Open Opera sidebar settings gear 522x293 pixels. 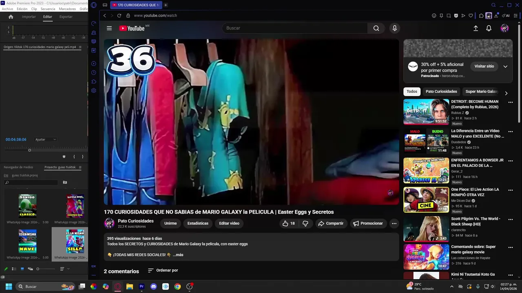[94, 90]
